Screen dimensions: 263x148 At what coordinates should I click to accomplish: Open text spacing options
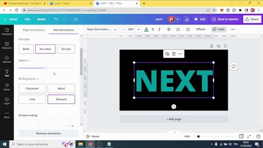pyautogui.click(x=187, y=29)
